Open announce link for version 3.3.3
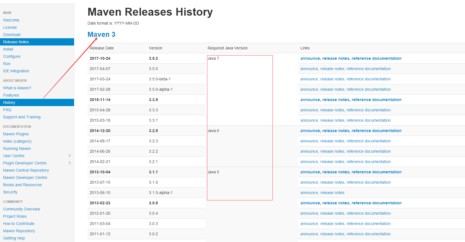The width and height of the screenshot is (465, 242). pos(309,110)
